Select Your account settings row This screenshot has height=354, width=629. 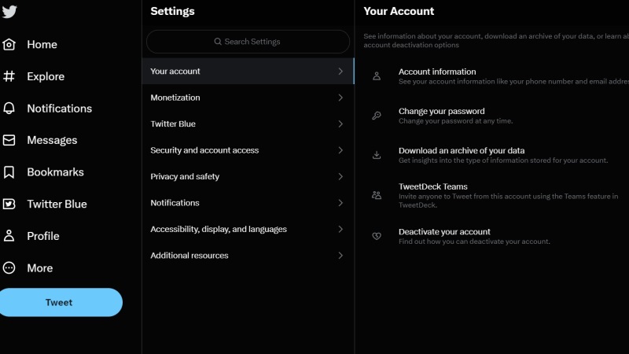[248, 71]
